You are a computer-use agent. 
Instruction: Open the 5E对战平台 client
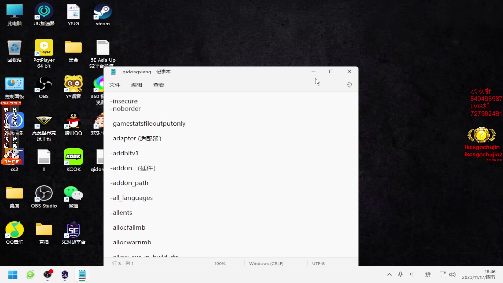tap(73, 231)
